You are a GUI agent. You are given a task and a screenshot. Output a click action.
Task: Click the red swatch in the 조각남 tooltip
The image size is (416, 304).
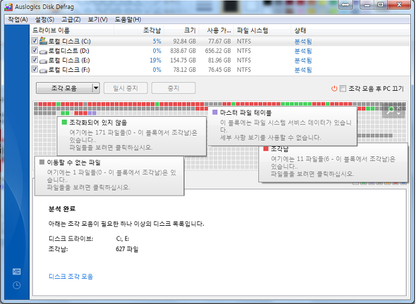pos(266,149)
